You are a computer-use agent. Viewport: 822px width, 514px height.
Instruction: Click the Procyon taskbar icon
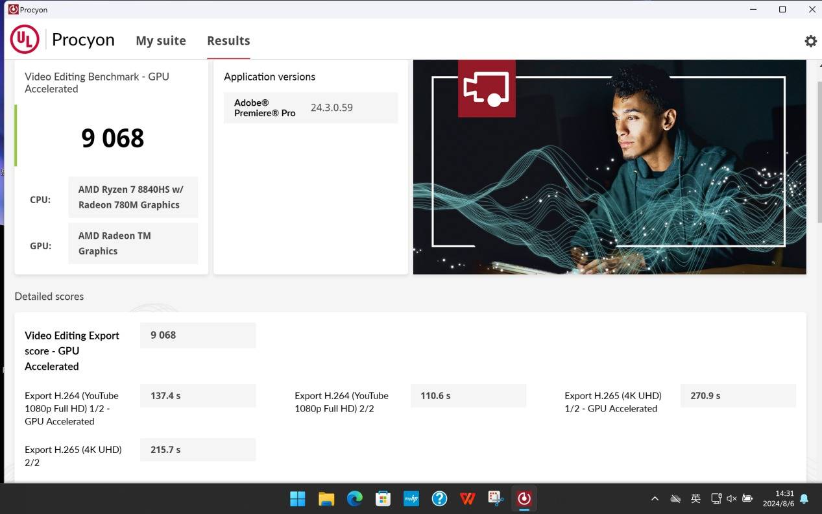[524, 498]
